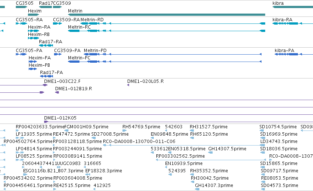Open the RP004502764.5prime EST label
Screen dimensions: 313x191
tap(28, 142)
